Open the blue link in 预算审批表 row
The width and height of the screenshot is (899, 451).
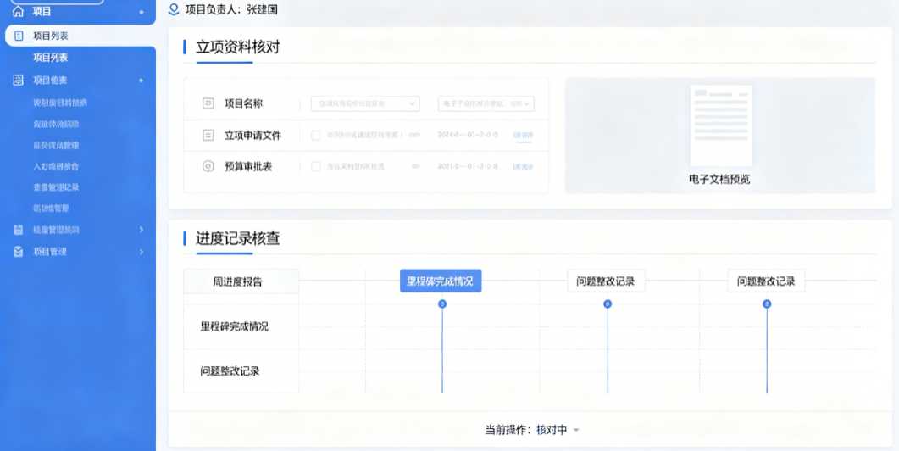[523, 167]
